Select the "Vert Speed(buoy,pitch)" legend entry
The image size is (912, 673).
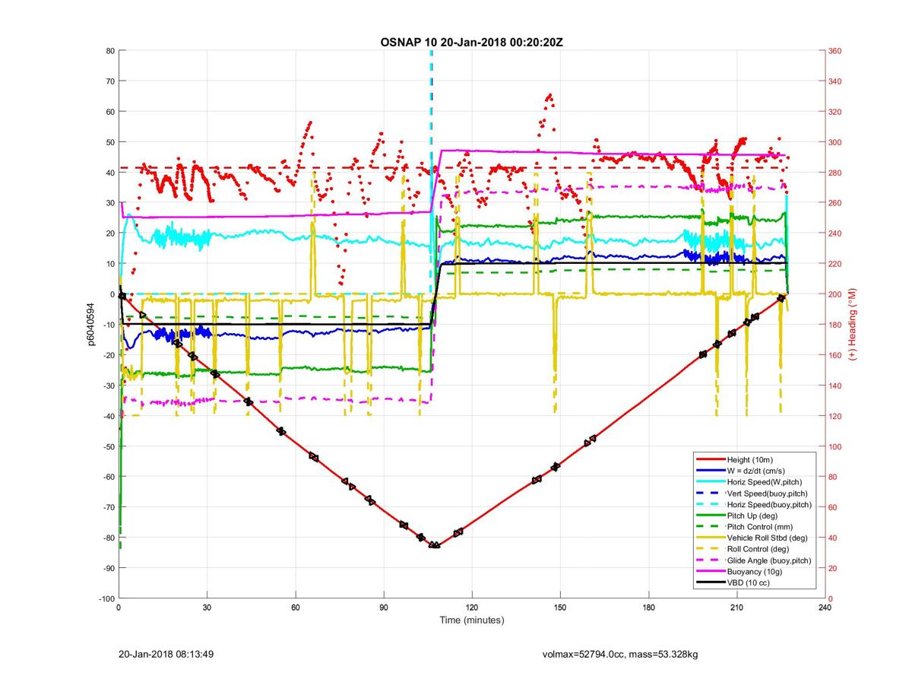768,494
